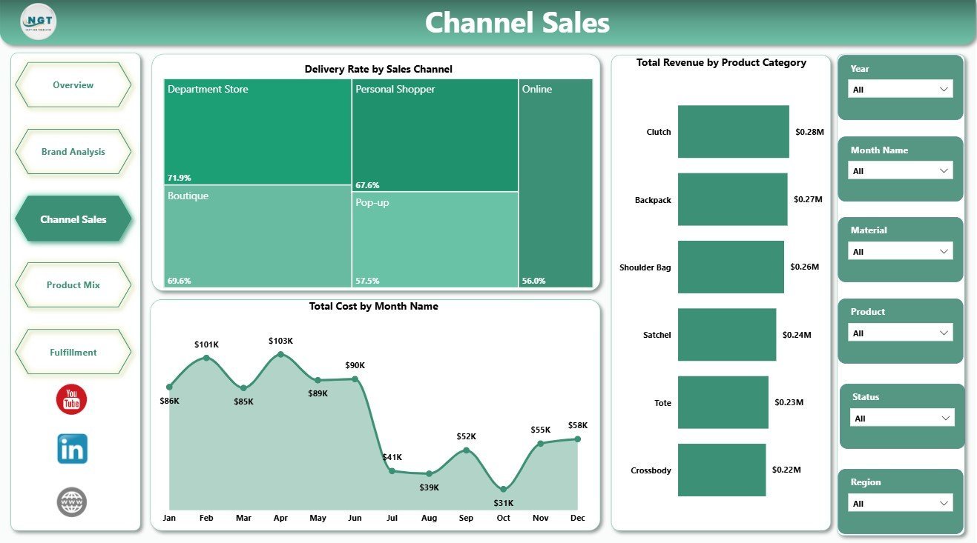Open the Product Mix page

pyautogui.click(x=73, y=285)
